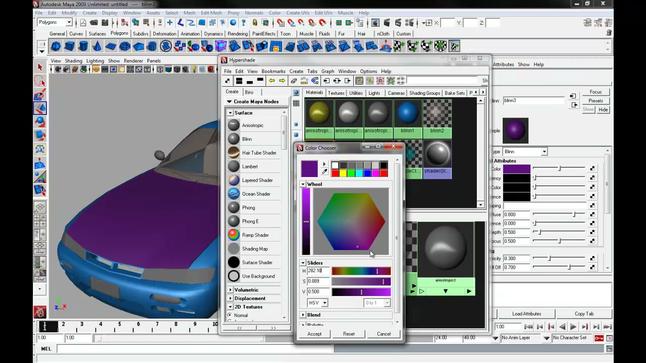Click the lasso select tool in toolbox

[40, 81]
